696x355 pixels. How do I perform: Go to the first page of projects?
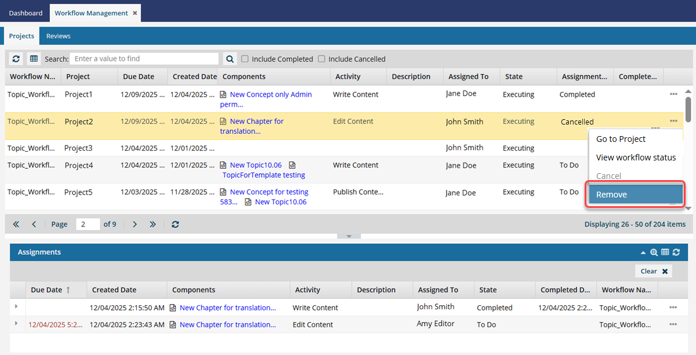click(16, 224)
